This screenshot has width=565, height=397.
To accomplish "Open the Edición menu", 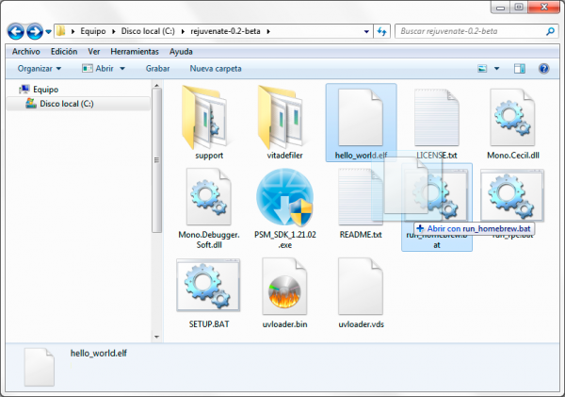I will point(64,52).
